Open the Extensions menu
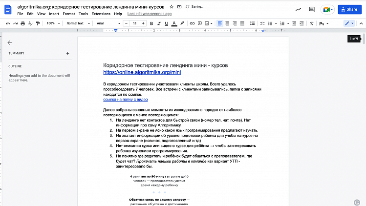 (x=101, y=14)
